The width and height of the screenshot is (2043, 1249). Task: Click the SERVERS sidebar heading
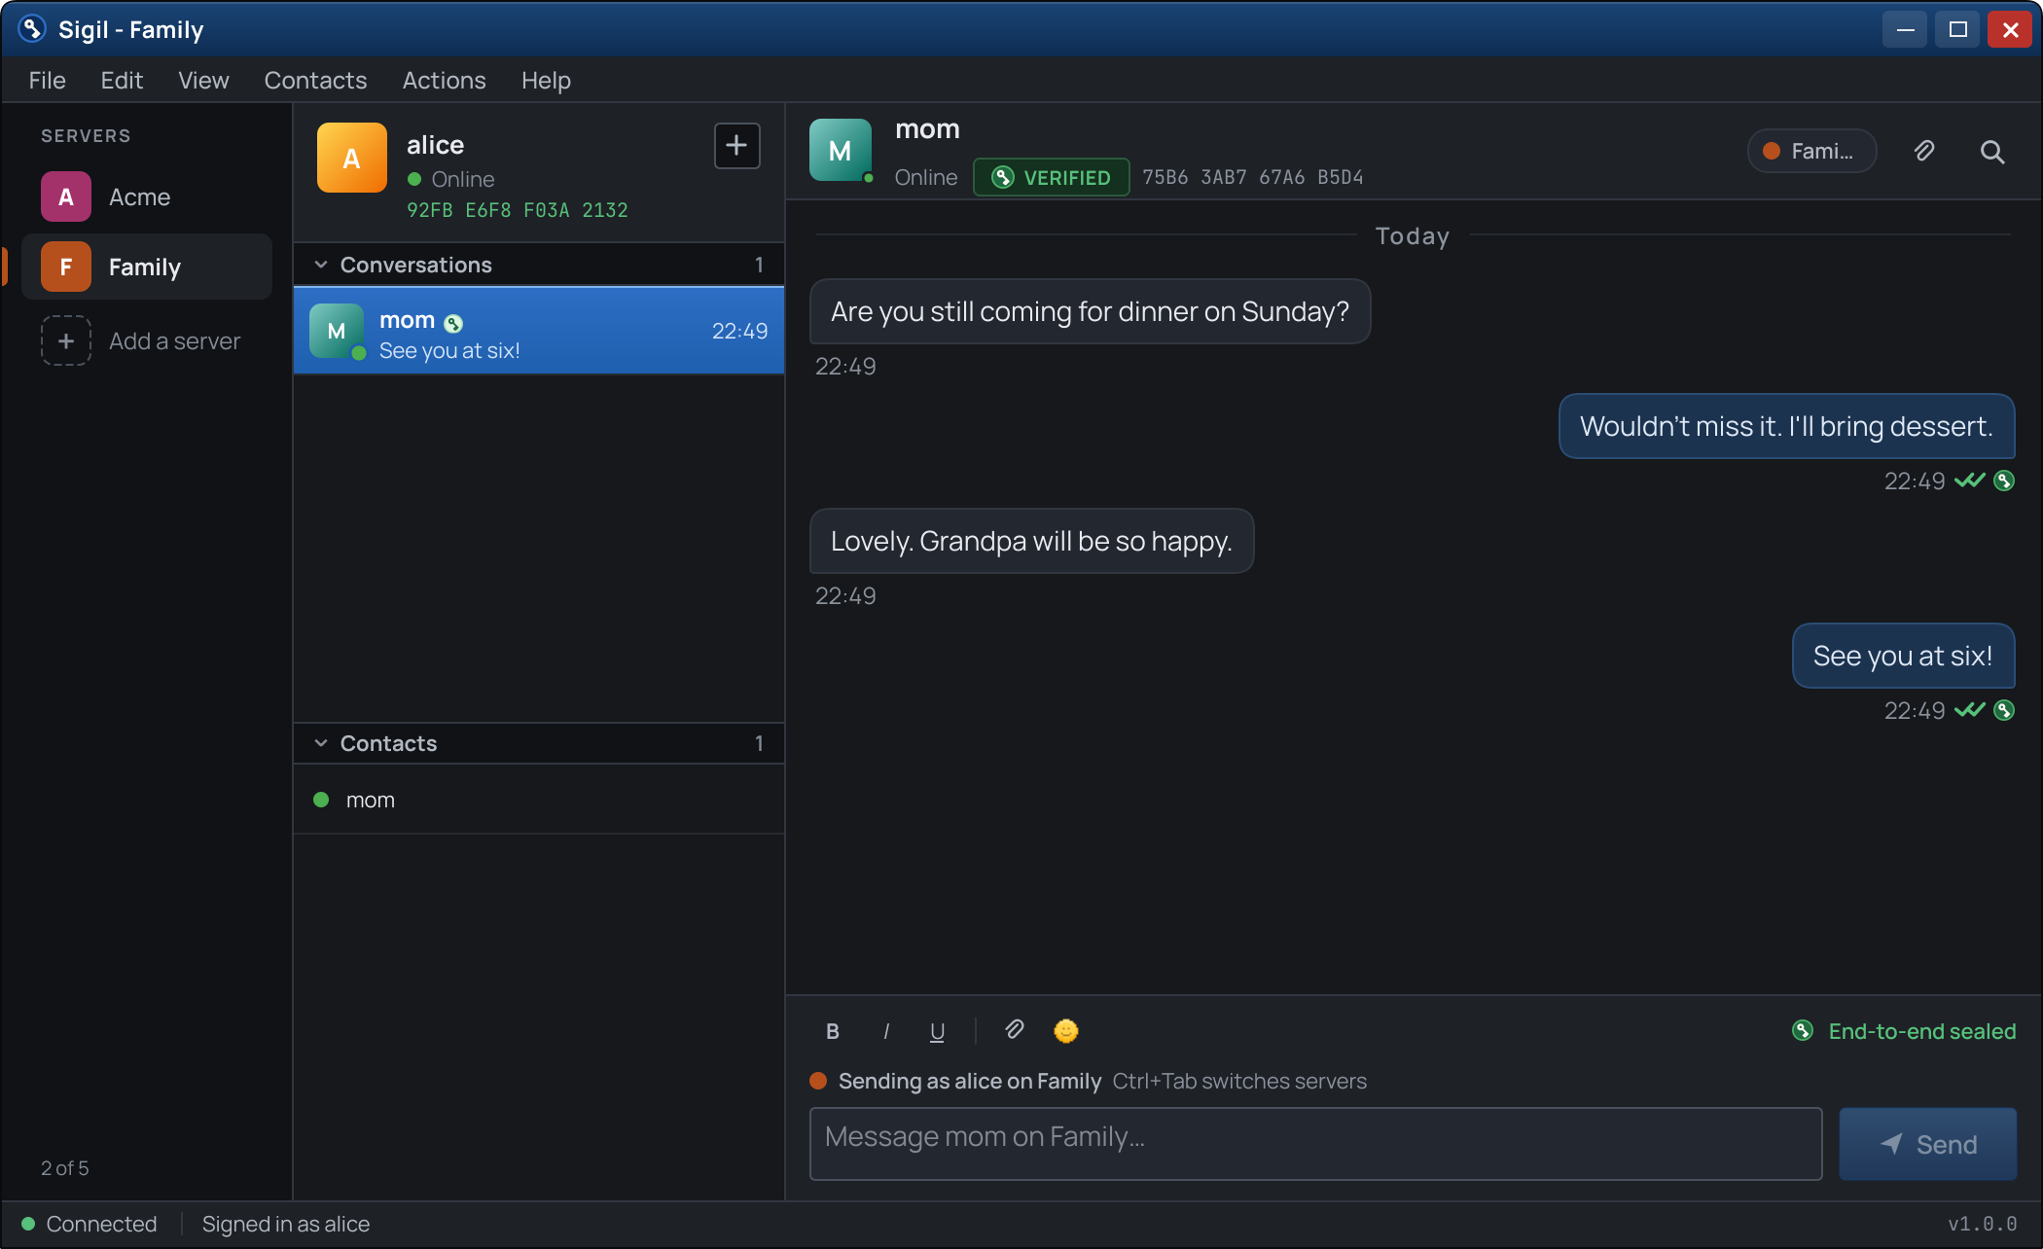pyautogui.click(x=86, y=136)
